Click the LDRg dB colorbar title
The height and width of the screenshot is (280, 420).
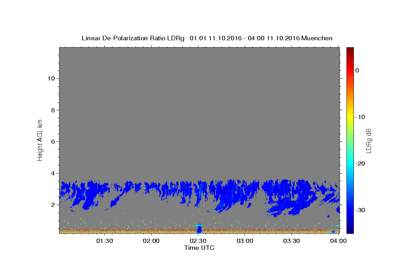point(369,140)
